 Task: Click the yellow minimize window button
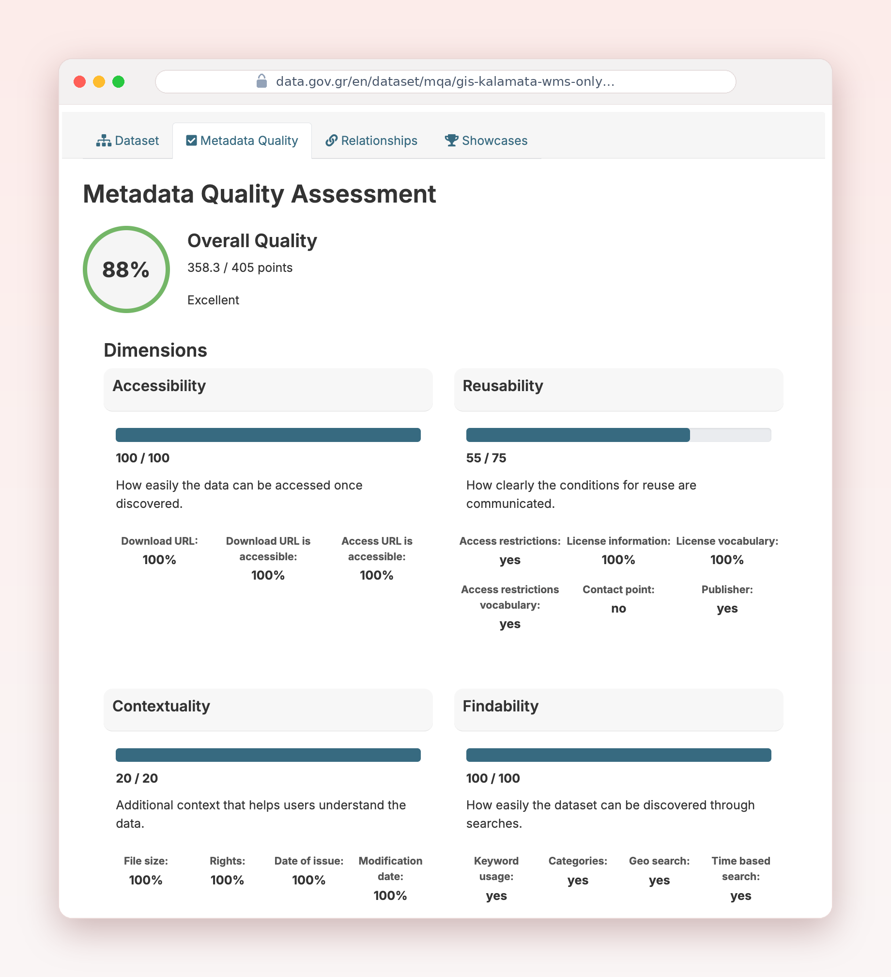click(x=99, y=81)
